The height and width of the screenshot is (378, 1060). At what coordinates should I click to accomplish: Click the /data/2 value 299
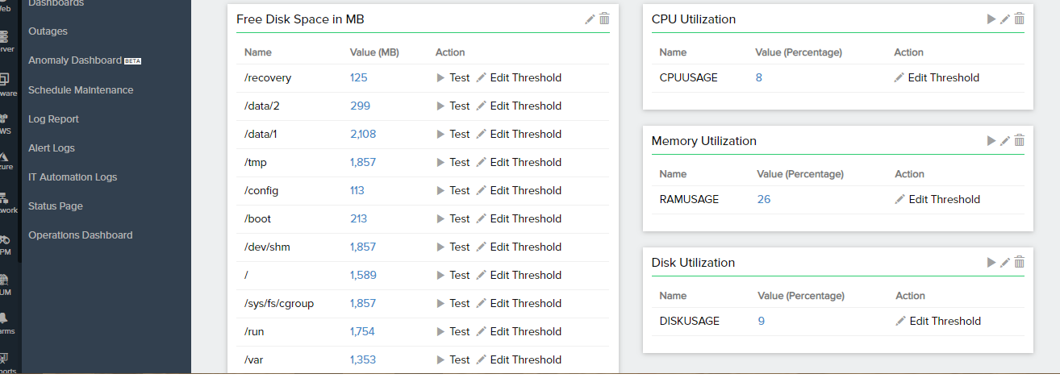point(360,106)
